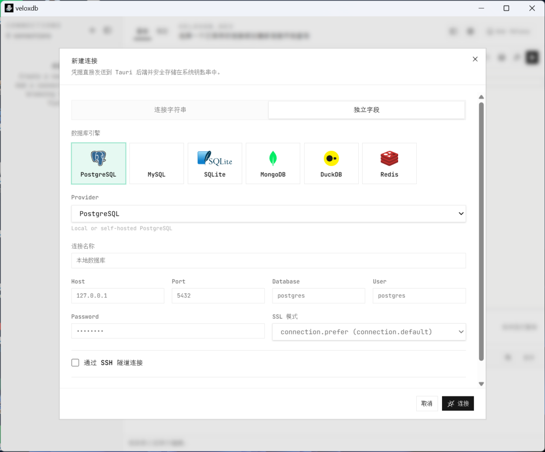545x452 pixels.
Task: Click the dialog scrollbar up arrow
Action: [x=481, y=97]
